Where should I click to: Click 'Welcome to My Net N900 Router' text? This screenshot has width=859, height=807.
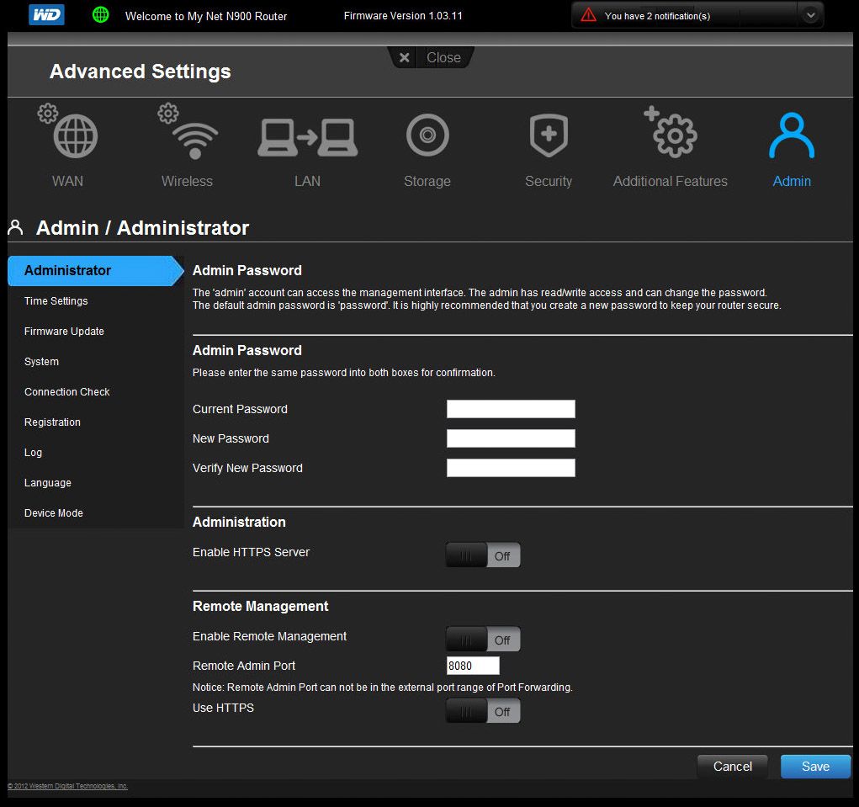click(x=206, y=17)
